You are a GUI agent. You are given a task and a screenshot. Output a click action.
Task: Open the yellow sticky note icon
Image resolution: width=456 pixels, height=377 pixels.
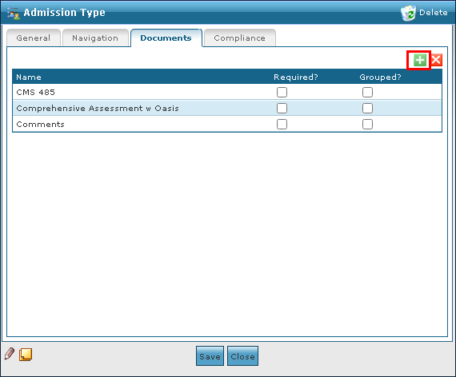(26, 355)
